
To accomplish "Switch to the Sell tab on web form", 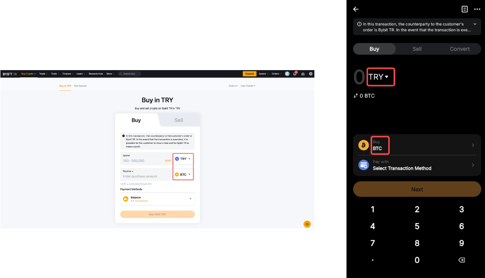I will point(179,120).
